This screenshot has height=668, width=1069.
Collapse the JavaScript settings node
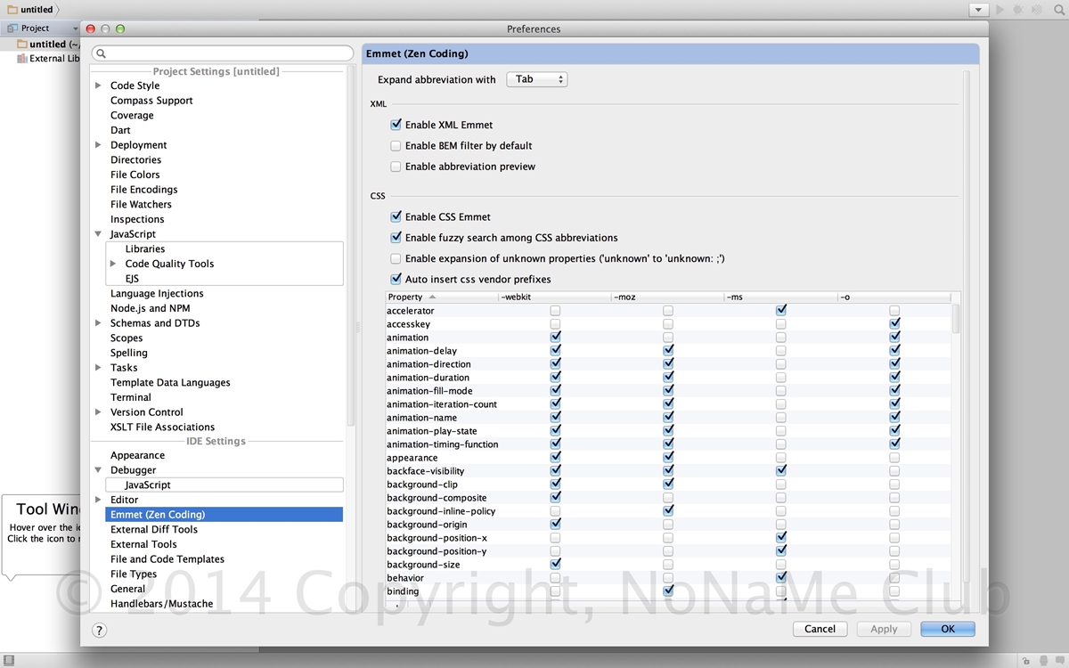[x=98, y=234]
